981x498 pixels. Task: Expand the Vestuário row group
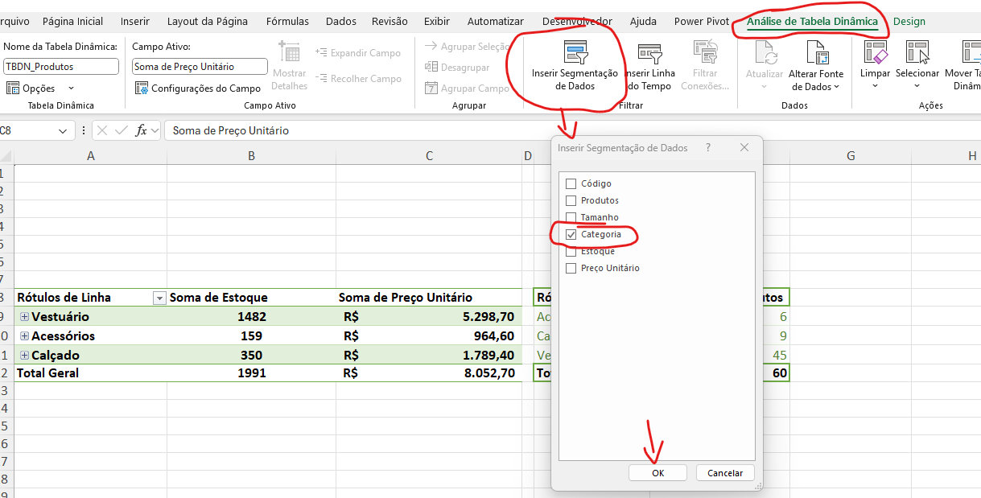[25, 317]
